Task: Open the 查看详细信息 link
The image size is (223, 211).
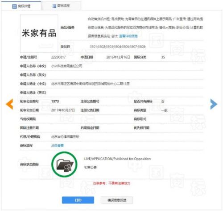Action: click(x=128, y=36)
